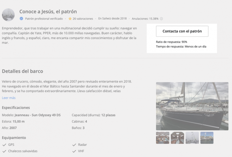232x157 pixels.
Task: Click the Radar checkmark icon
Action: point(74,145)
